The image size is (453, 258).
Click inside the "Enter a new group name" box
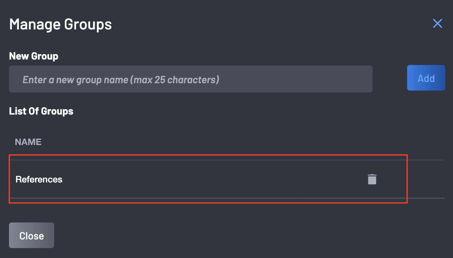(x=191, y=79)
